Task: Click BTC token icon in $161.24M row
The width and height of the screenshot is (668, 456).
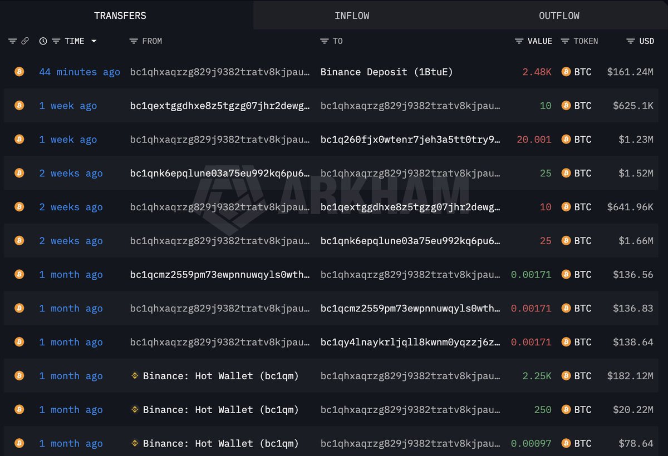Action: [x=566, y=72]
